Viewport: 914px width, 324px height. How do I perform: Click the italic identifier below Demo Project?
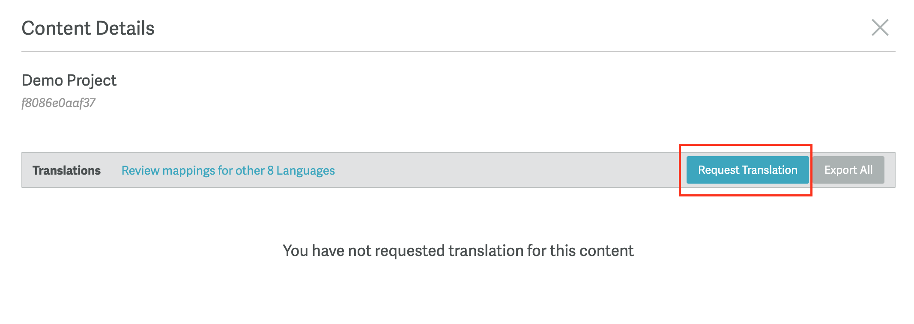pos(58,103)
